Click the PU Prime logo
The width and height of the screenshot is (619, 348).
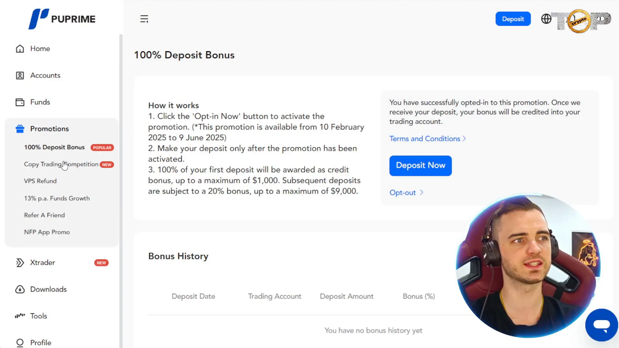62,19
